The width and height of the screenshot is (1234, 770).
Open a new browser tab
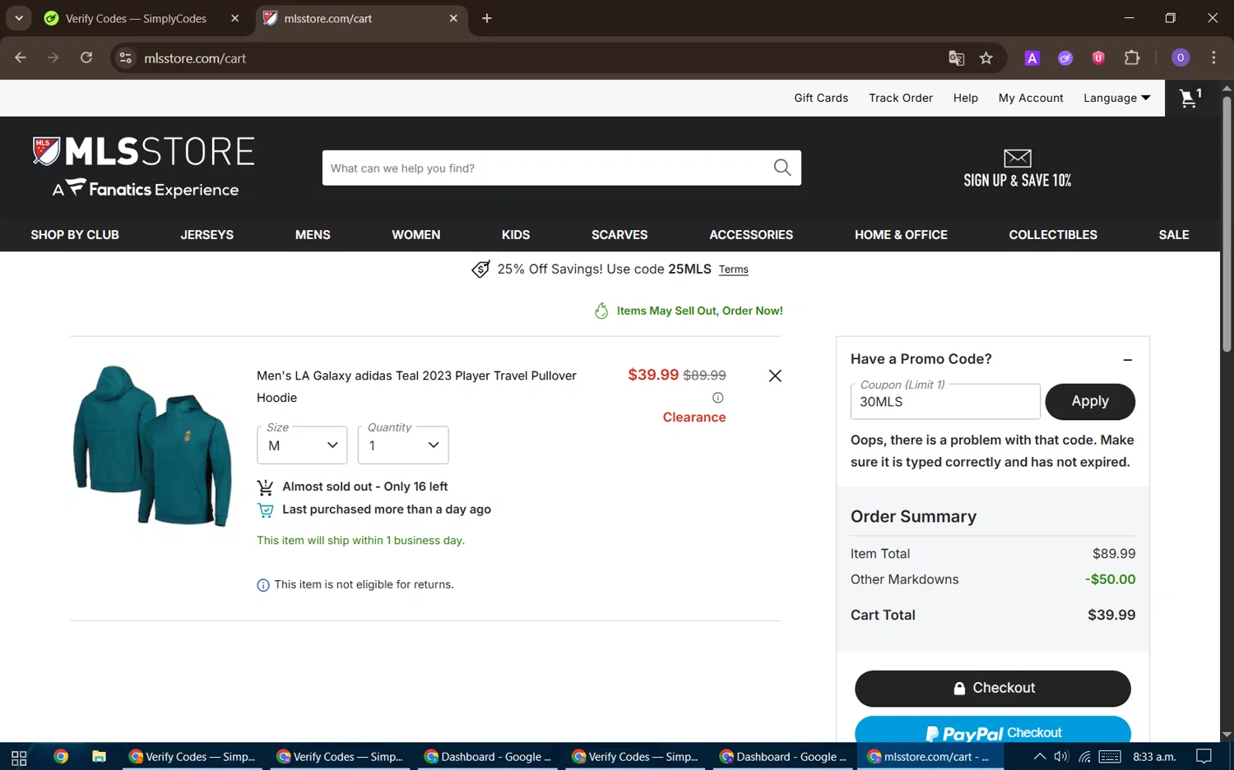(487, 18)
